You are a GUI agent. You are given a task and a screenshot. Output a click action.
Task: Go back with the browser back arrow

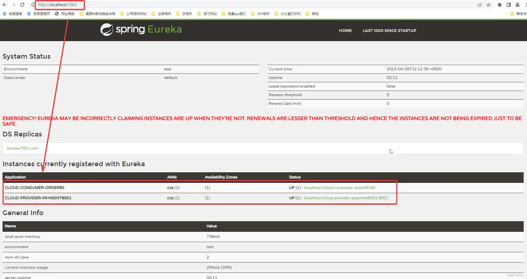(x=5, y=5)
